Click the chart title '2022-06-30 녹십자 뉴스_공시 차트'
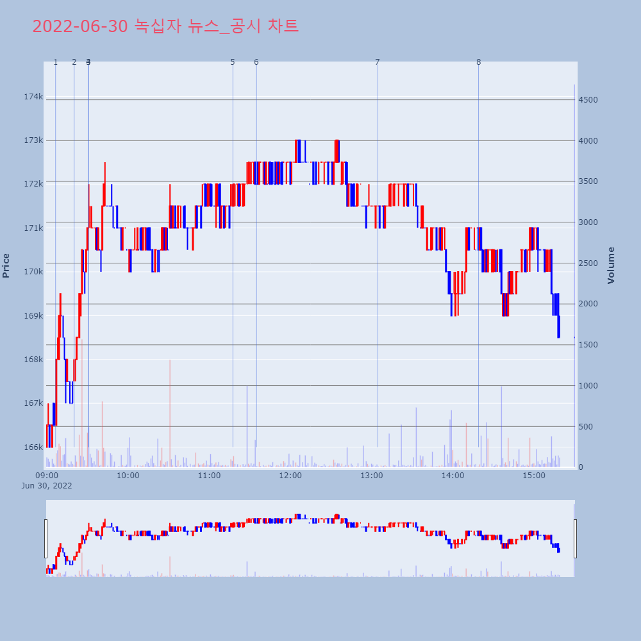641x641 pixels. tap(165, 26)
